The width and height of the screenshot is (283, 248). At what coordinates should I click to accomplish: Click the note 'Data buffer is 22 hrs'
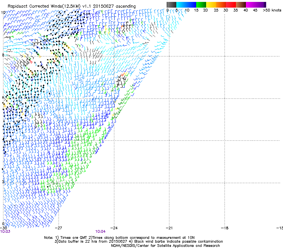pyautogui.click(x=78, y=242)
